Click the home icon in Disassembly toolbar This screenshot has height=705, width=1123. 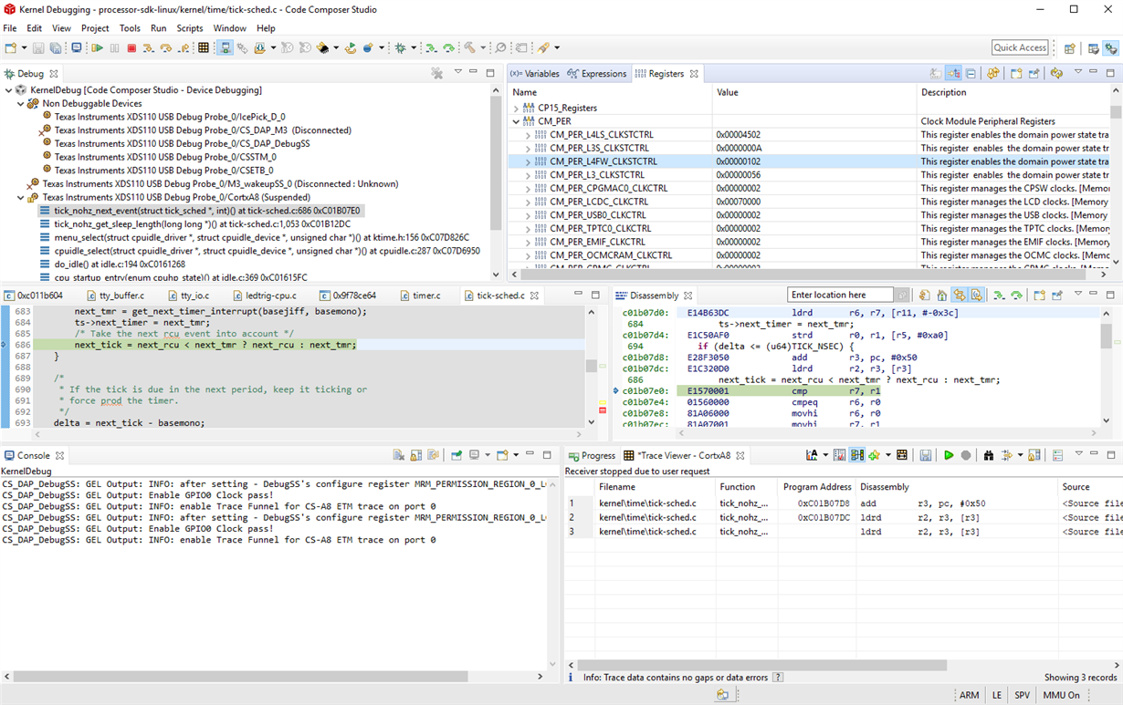(x=940, y=295)
